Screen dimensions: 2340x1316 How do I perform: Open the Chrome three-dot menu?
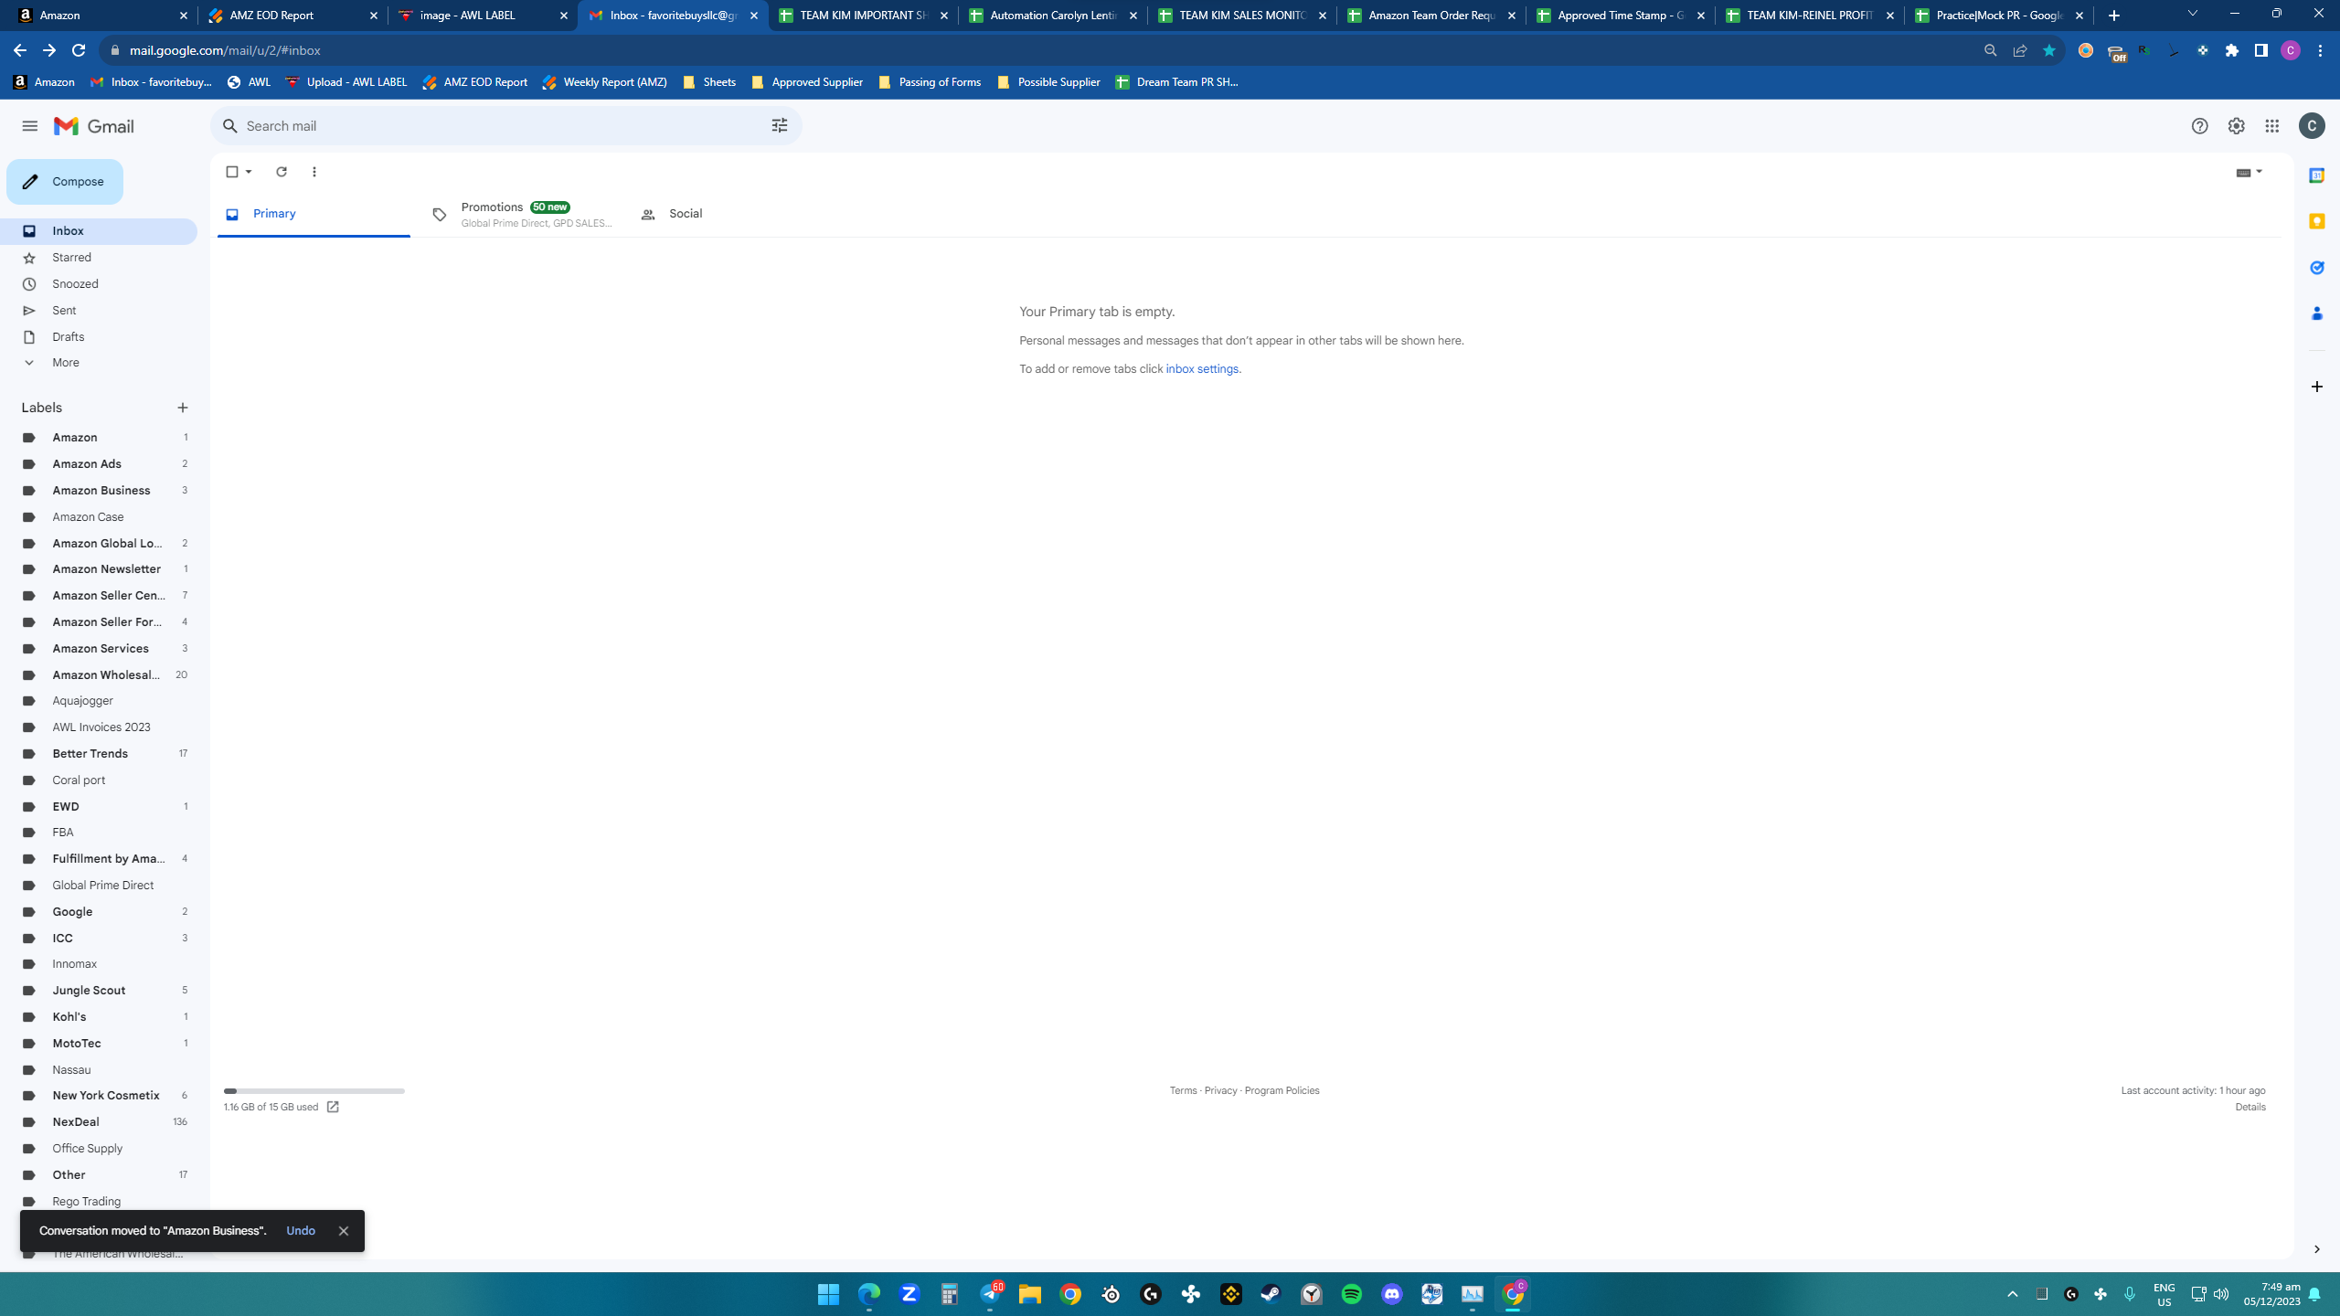pyautogui.click(x=2320, y=50)
